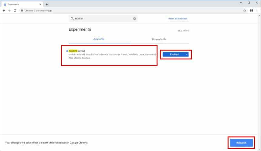261x151 pixels.
Task: Bookmark this page with the star icon
Action: pyautogui.click(x=245, y=11)
